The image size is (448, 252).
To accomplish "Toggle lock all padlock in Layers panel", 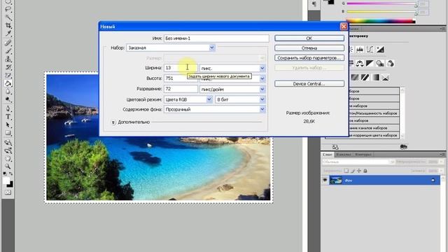I will 365,171.
